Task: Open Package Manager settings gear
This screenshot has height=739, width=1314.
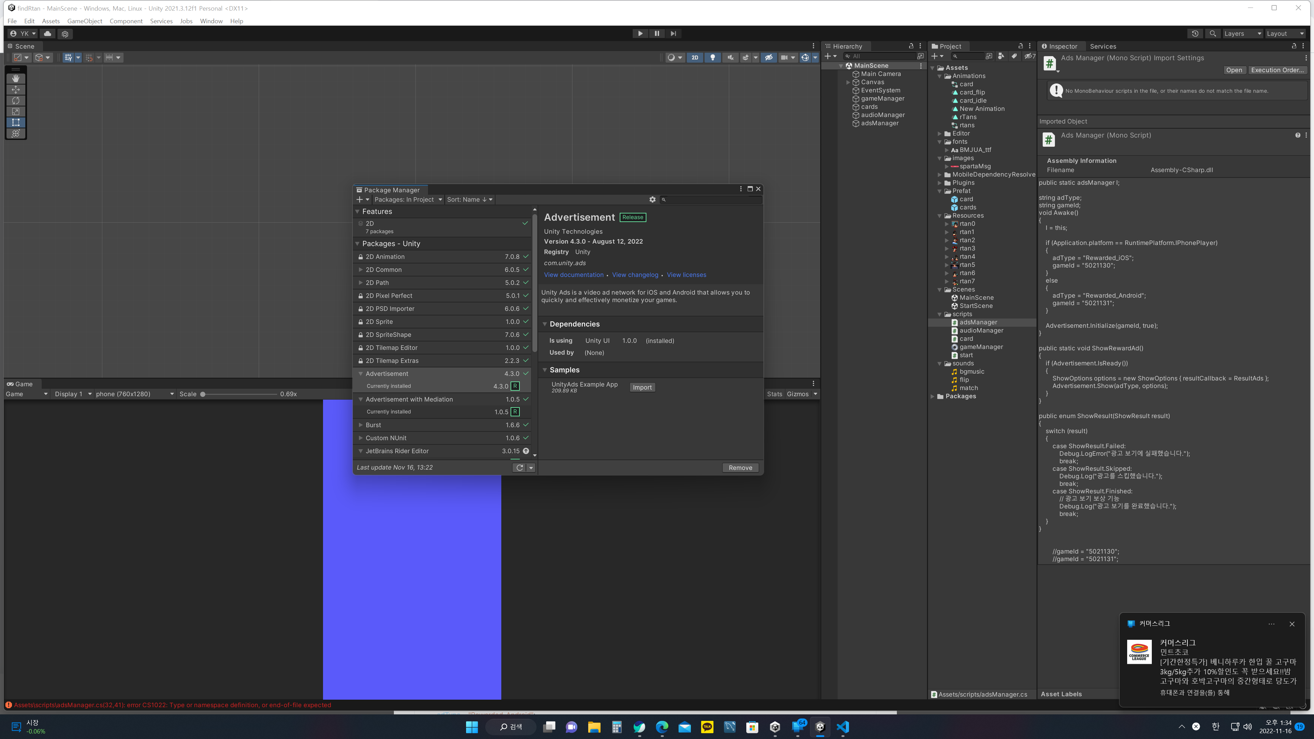Action: [x=653, y=199]
